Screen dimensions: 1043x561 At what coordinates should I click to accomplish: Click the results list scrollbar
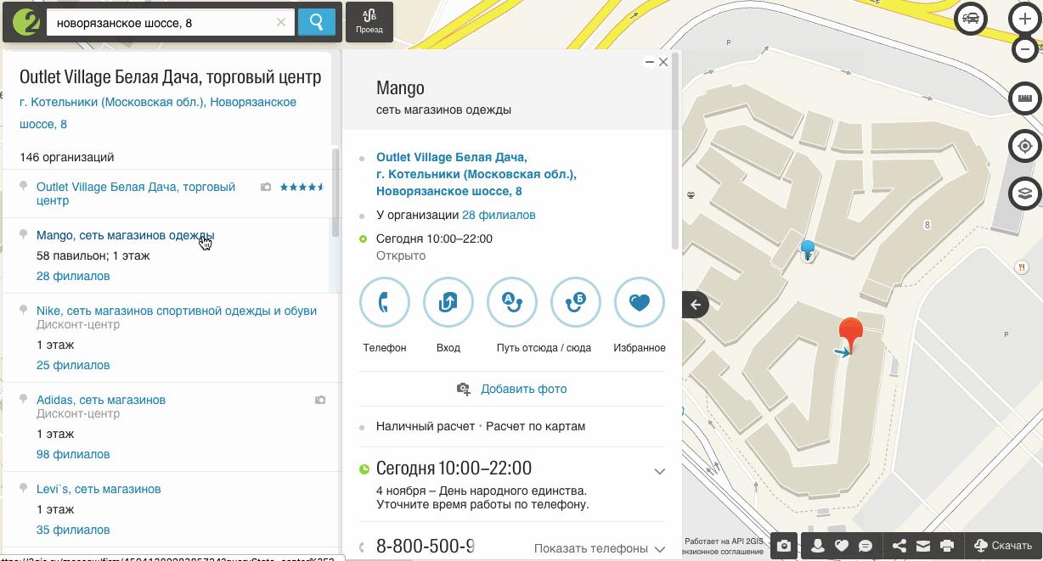point(335,193)
